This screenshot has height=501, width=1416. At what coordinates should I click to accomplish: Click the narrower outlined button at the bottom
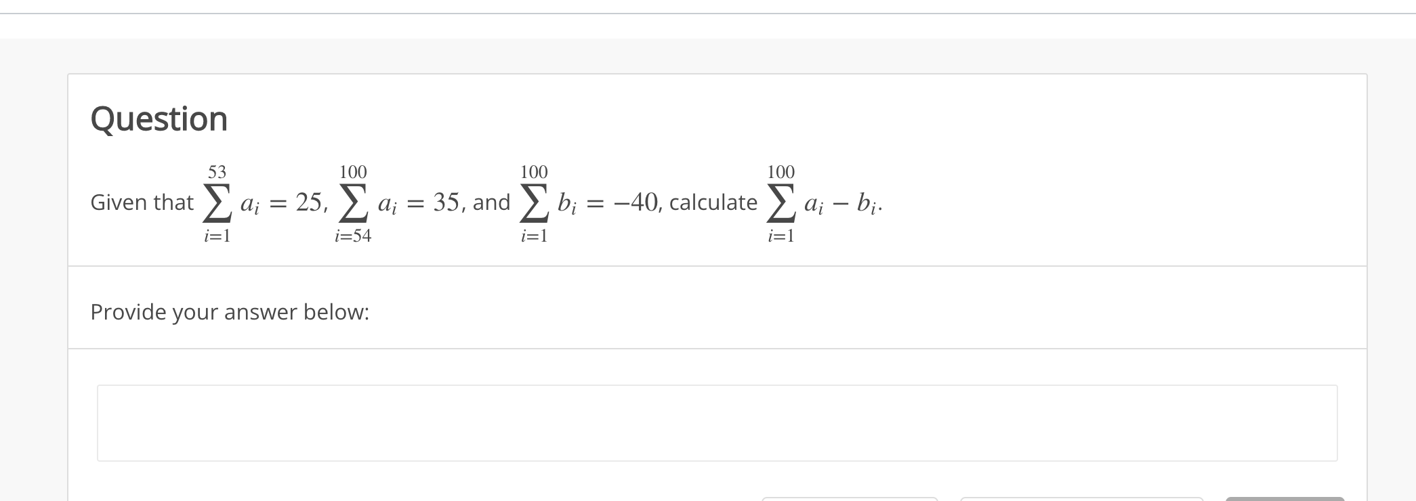tap(850, 500)
